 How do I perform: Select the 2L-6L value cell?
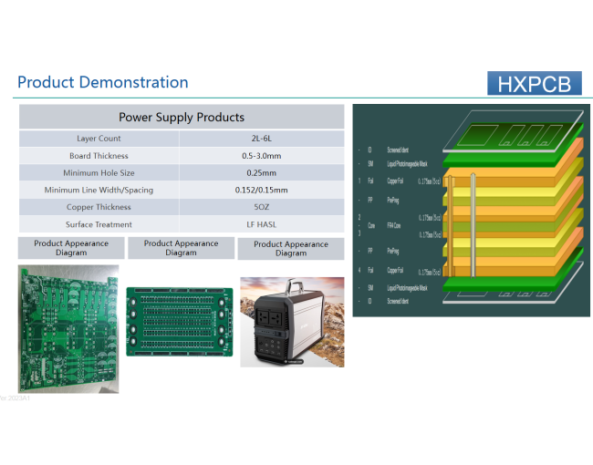coord(261,139)
